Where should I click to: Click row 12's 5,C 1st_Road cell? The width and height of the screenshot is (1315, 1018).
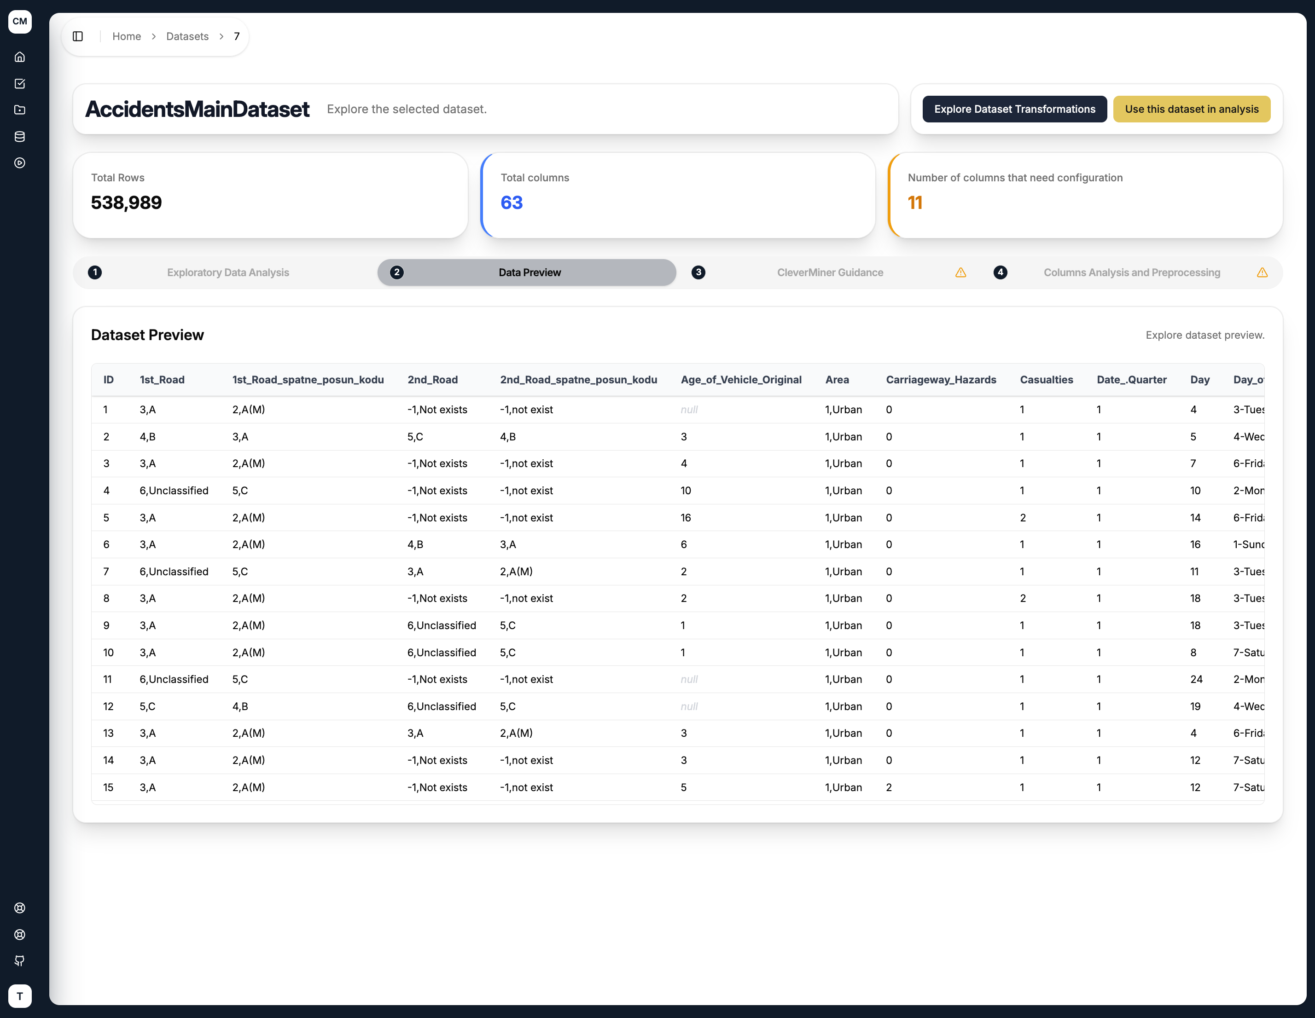click(x=147, y=706)
